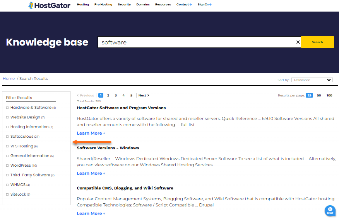
Task: Check the Softaculous filter
Action: (7, 137)
